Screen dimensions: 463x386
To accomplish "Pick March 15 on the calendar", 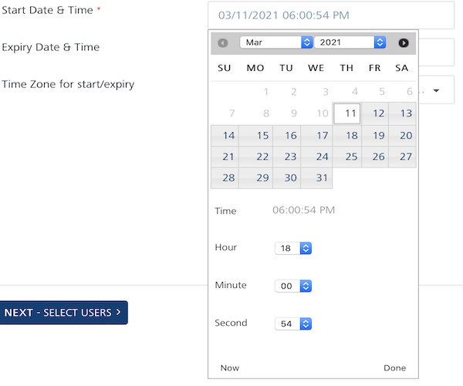I will coord(262,135).
